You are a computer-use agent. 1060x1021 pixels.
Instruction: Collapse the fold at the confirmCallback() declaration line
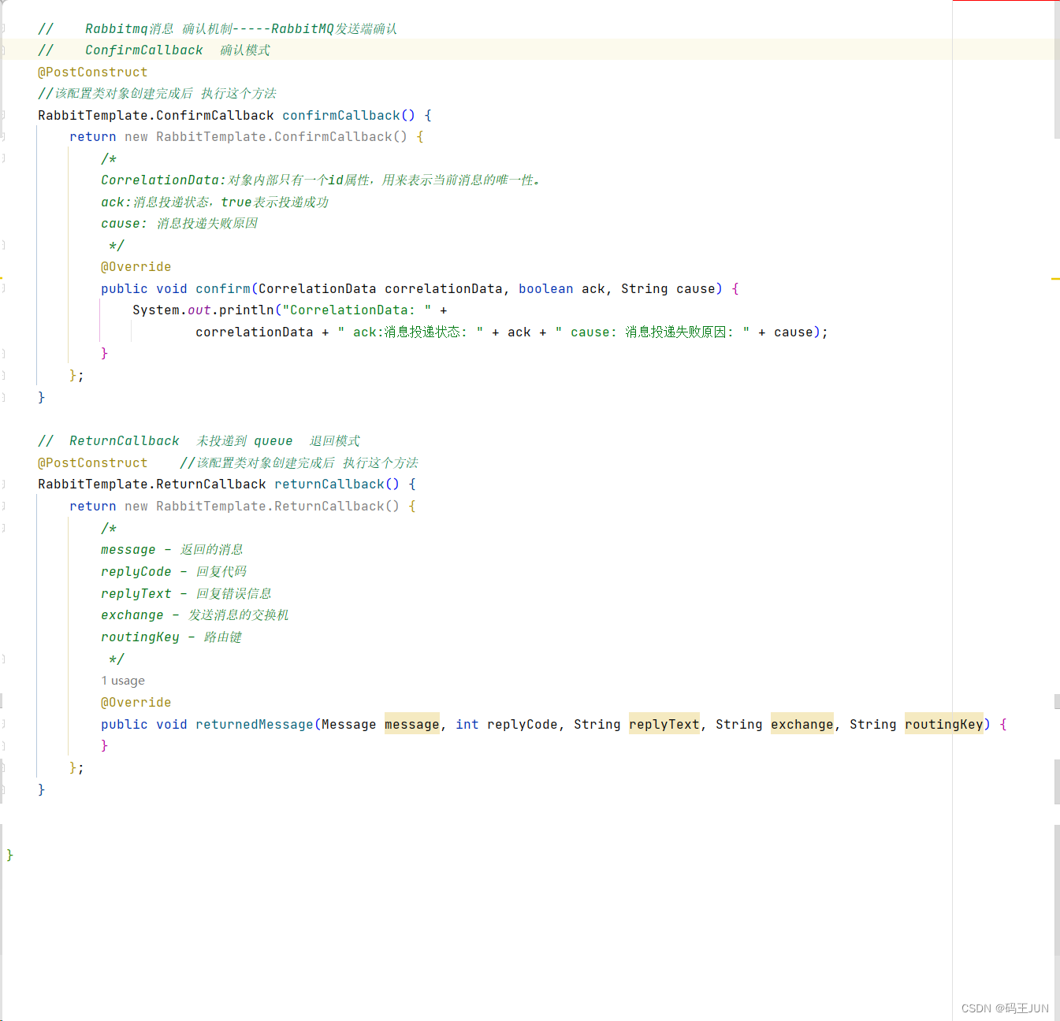pyautogui.click(x=3, y=115)
